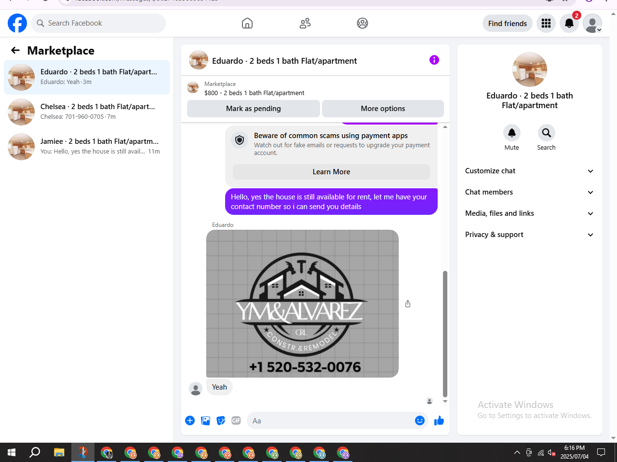Image resolution: width=617 pixels, height=462 pixels.
Task: Click the network icon in system tray
Action: click(x=541, y=452)
